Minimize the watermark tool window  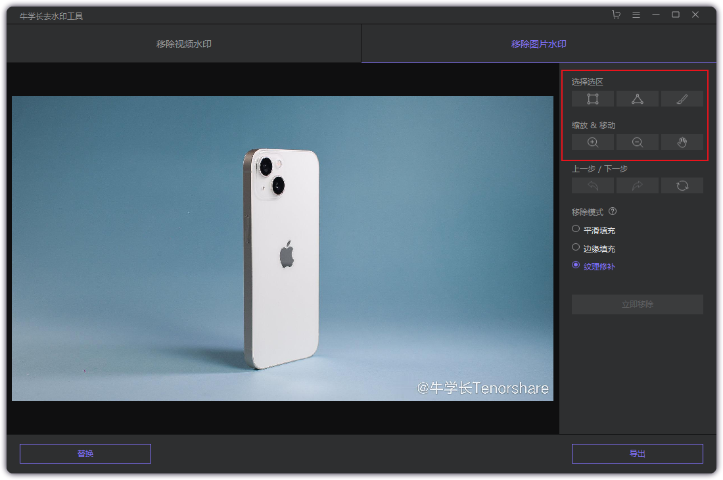point(656,14)
